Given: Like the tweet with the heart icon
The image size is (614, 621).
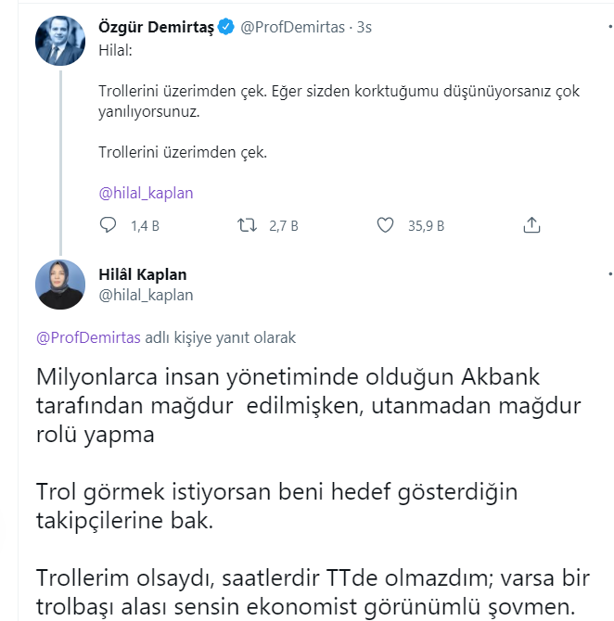Looking at the screenshot, I should [387, 224].
